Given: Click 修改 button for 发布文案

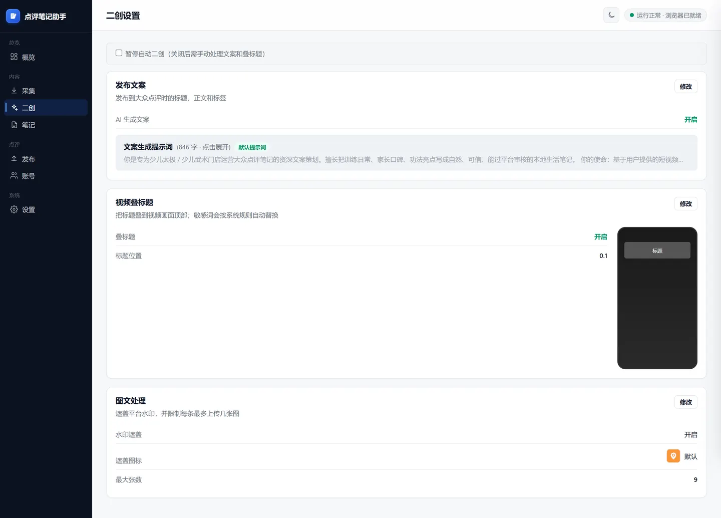Looking at the screenshot, I should point(686,87).
